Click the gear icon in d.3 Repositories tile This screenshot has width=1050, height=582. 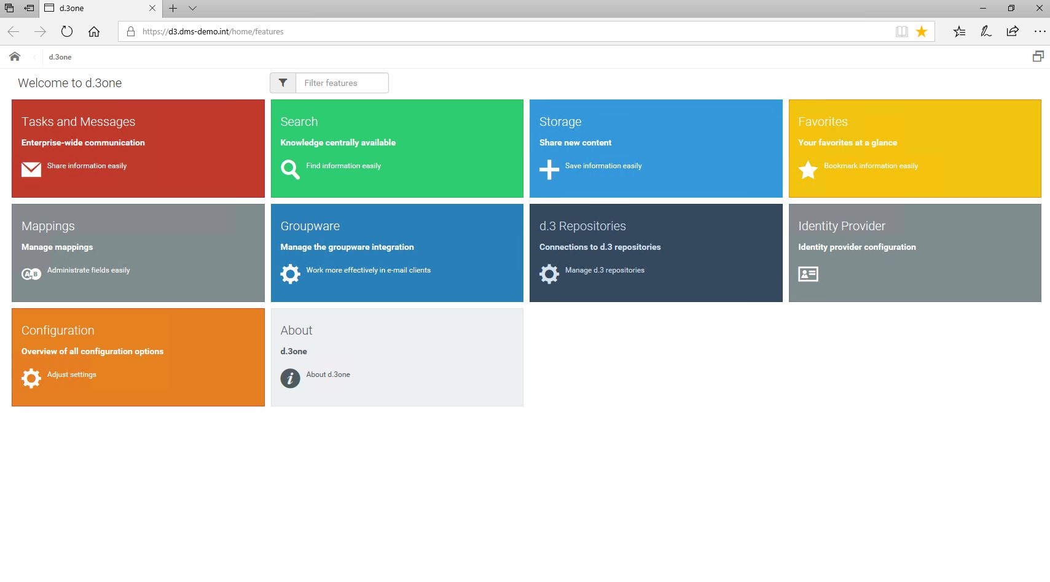click(549, 274)
